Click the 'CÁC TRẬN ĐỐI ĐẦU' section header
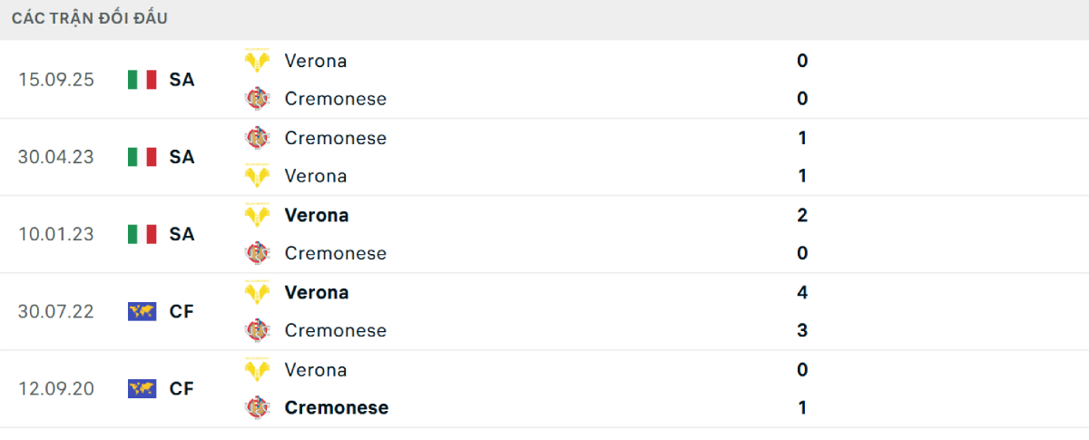Screen dimensions: 1089x440 pyautogui.click(x=90, y=18)
